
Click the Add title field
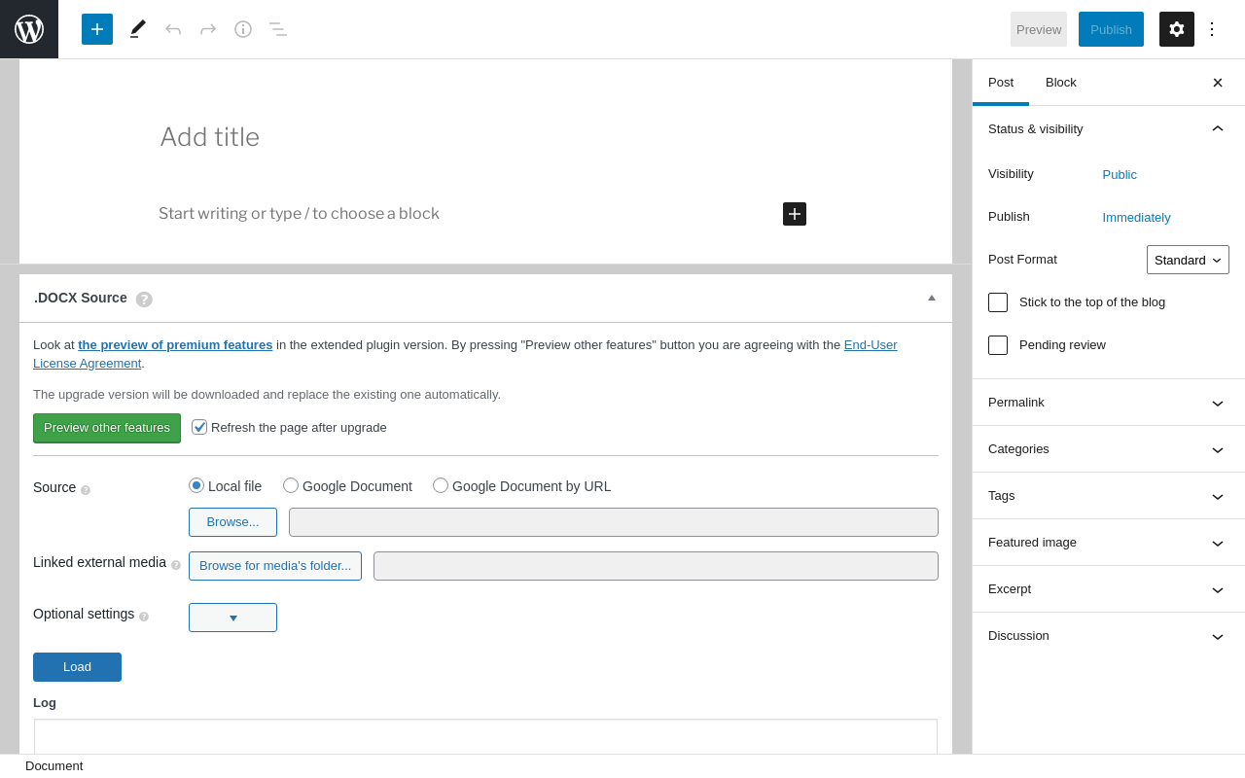click(483, 137)
